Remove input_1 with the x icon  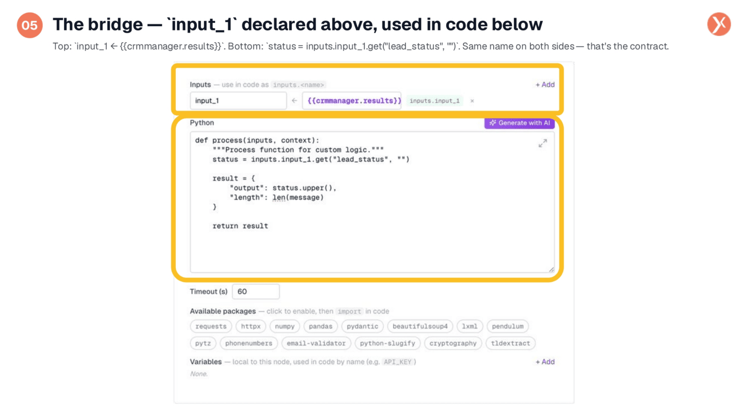[x=472, y=101]
